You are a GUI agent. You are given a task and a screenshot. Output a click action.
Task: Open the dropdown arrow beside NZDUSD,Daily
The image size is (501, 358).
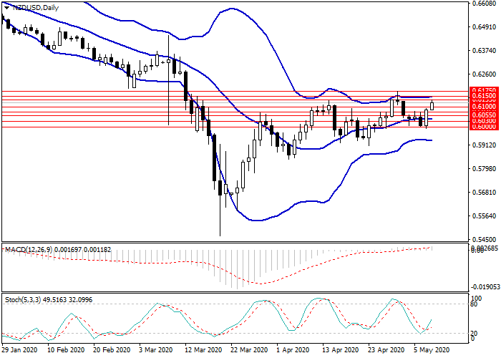click(x=6, y=7)
